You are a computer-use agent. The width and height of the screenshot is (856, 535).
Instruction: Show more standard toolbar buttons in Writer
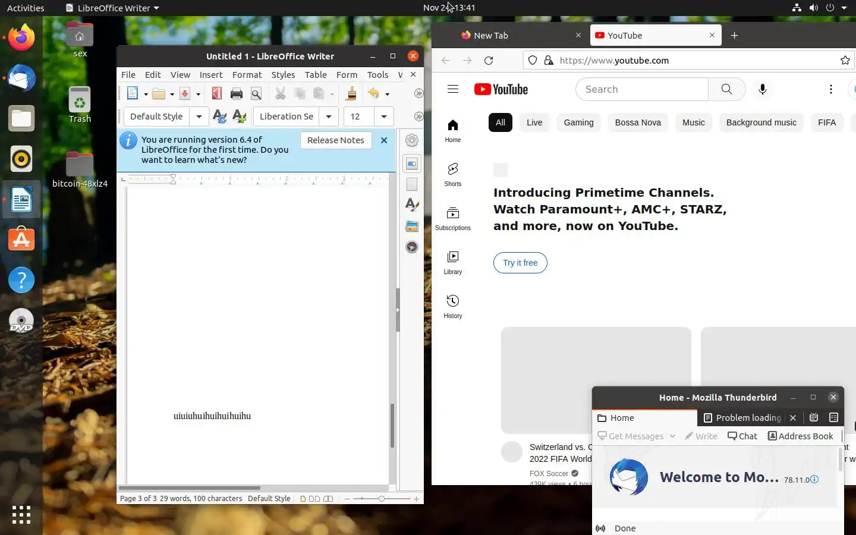click(x=418, y=93)
